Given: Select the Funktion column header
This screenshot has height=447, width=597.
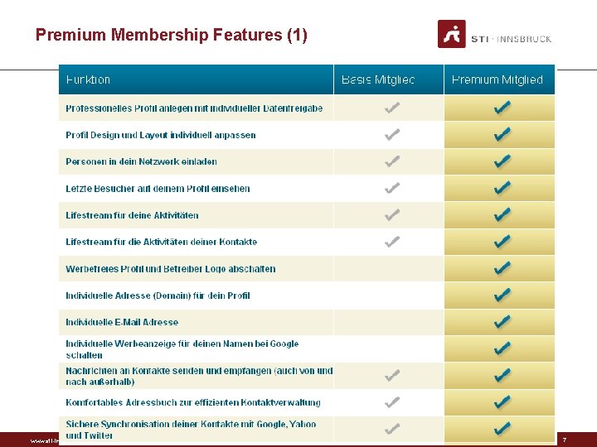Looking at the screenshot, I should point(196,79).
